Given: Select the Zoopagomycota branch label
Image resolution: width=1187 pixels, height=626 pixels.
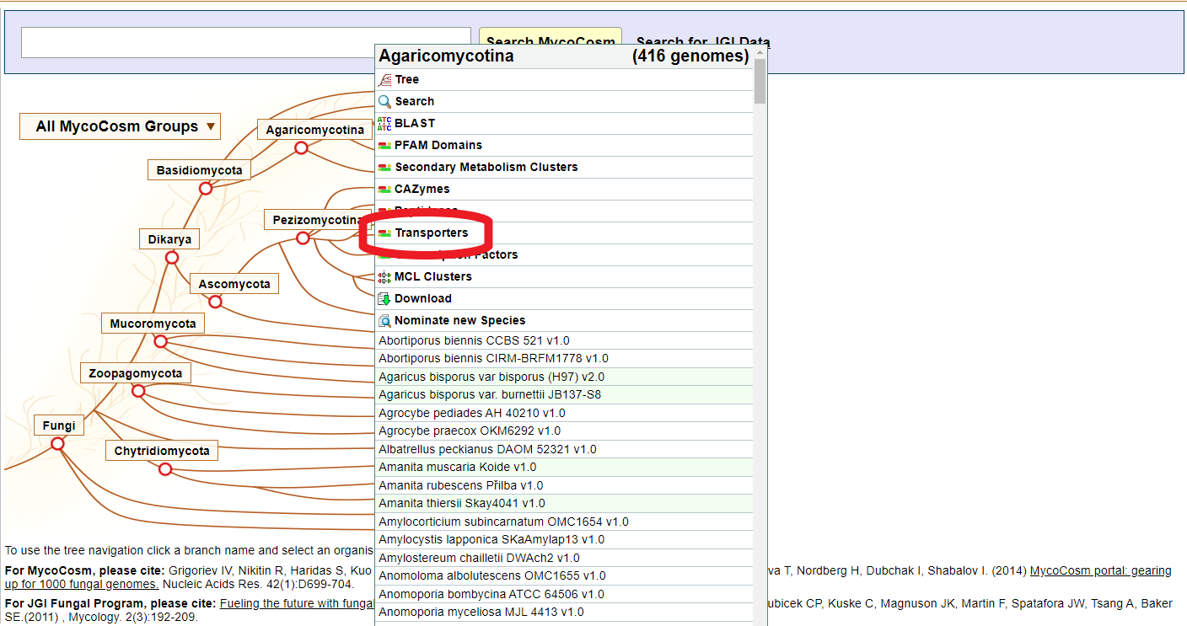Looking at the screenshot, I should click(x=136, y=373).
